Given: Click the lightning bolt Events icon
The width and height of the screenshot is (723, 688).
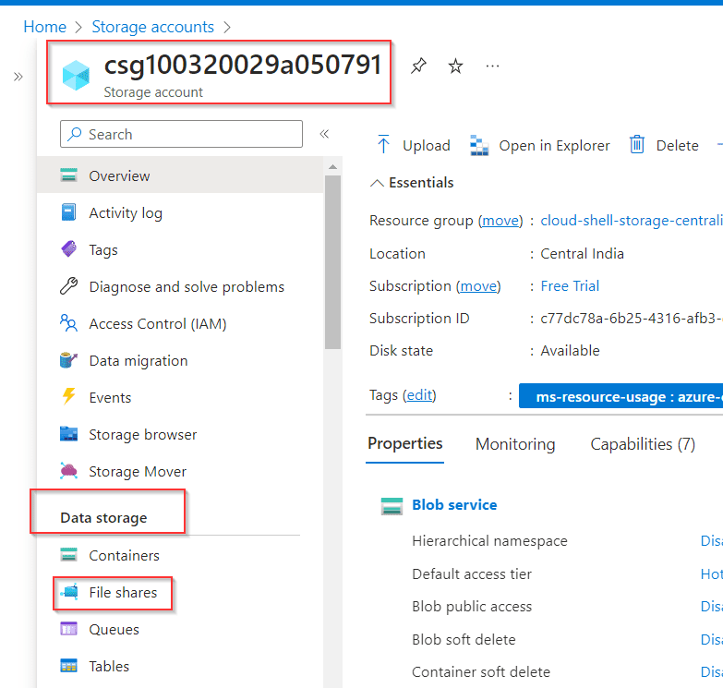Looking at the screenshot, I should pos(68,396).
